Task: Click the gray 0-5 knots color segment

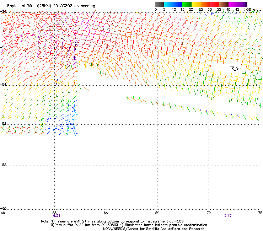Action: 159,4
